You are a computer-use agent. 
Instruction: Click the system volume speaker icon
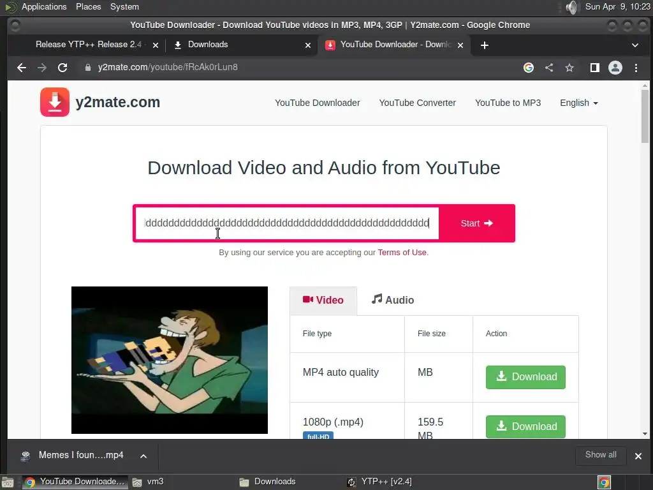pos(573,7)
